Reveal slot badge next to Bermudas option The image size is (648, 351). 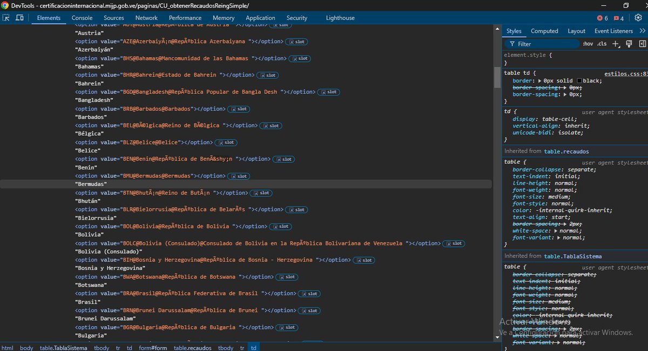[x=239, y=176]
